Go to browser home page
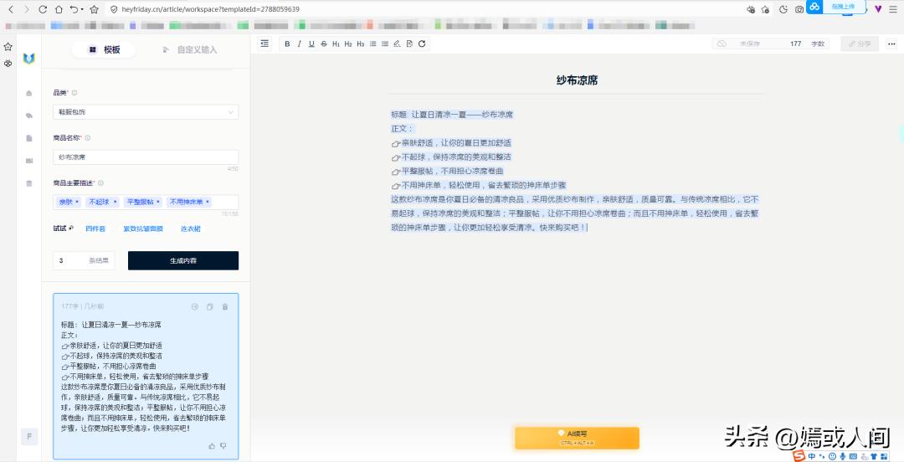Viewport: 904px width, 462px height. (x=59, y=9)
